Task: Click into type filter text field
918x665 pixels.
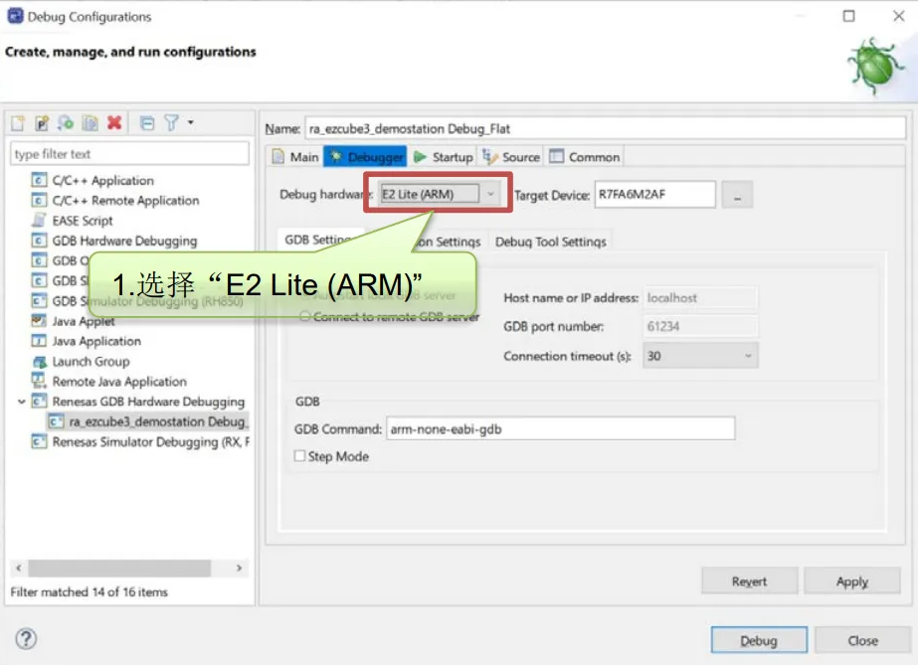Action: pos(129,154)
